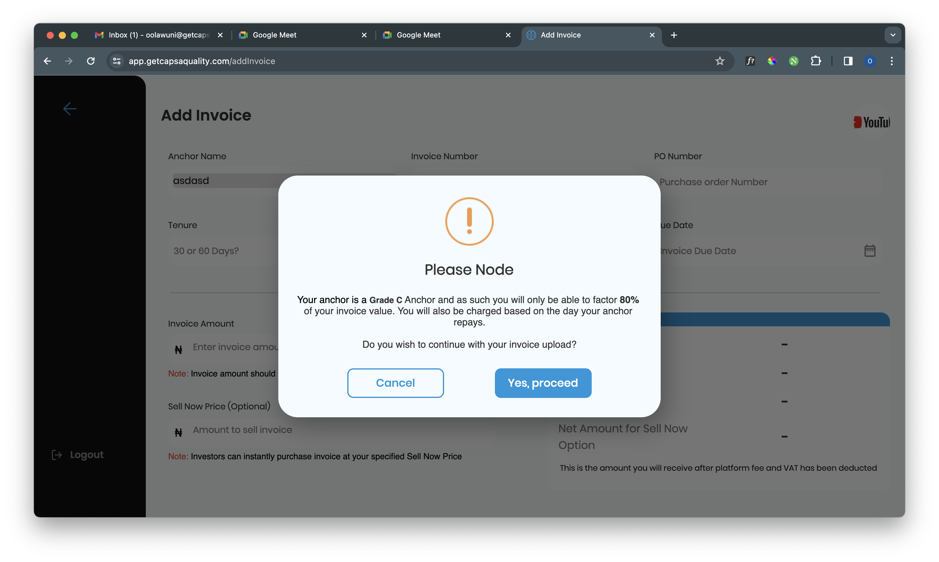Close the first Google Meet tab
This screenshot has height=562, width=939.
point(364,35)
